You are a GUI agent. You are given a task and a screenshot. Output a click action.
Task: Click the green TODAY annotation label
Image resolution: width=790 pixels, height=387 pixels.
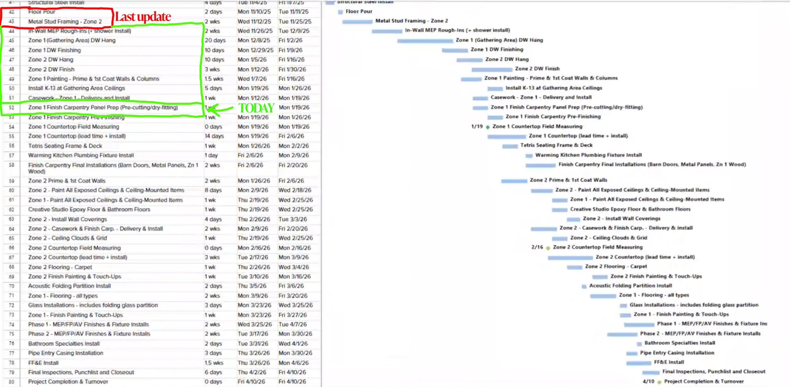click(x=256, y=108)
